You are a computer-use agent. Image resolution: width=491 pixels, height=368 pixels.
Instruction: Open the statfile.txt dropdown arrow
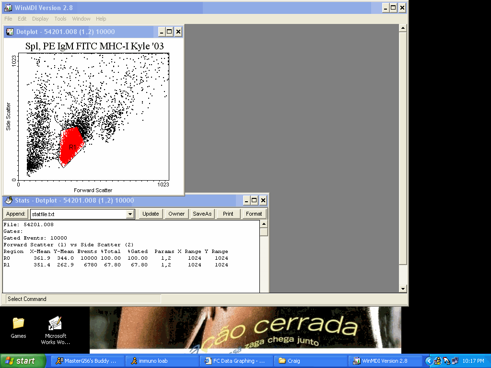click(129, 214)
